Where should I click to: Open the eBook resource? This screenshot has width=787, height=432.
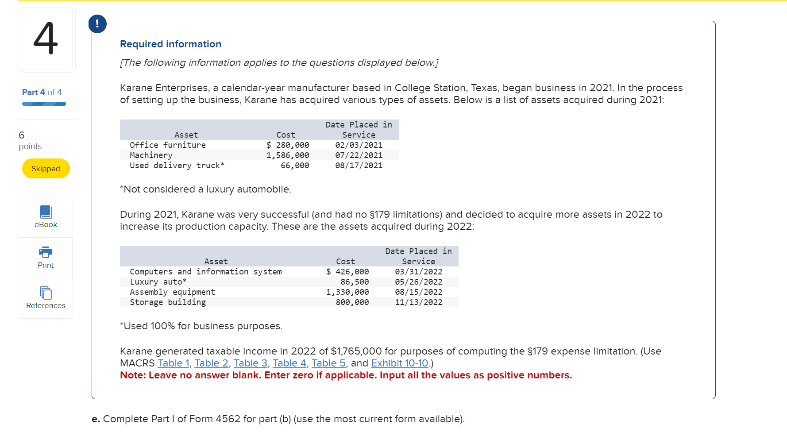[x=46, y=217]
